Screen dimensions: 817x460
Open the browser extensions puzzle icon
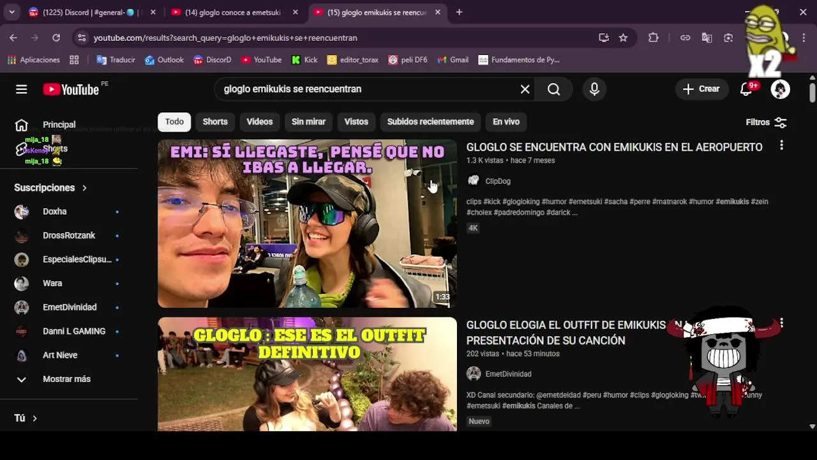pos(653,38)
